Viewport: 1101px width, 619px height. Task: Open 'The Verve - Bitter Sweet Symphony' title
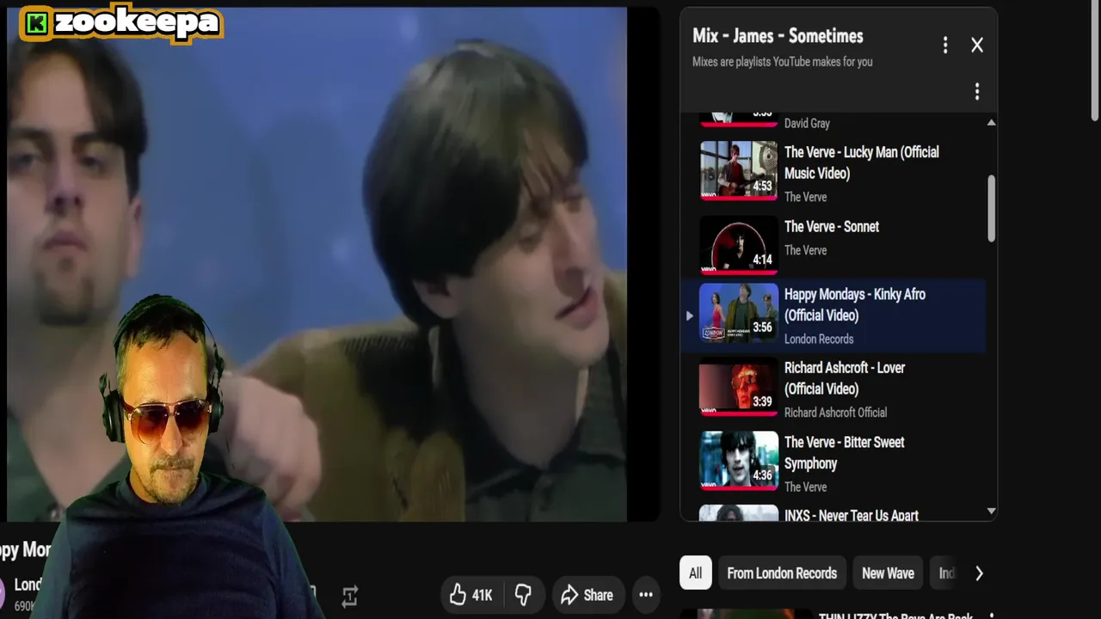click(845, 453)
